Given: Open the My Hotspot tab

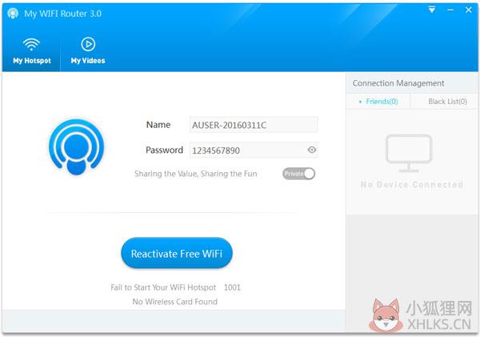Looking at the screenshot, I should (31, 51).
